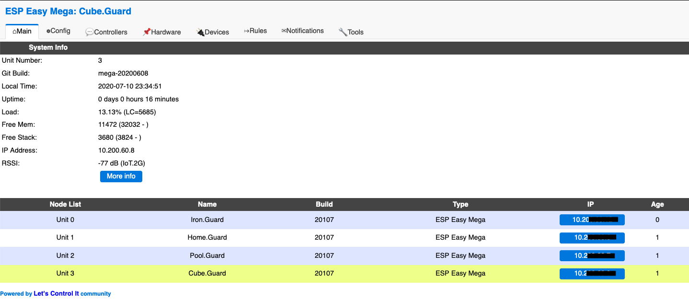Click the house icon on Main tab
689x299 pixels.
pos(14,32)
